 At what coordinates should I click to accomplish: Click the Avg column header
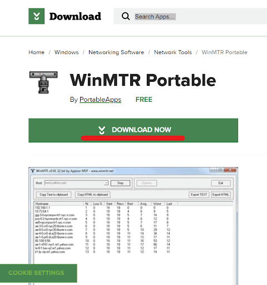tap(145, 204)
